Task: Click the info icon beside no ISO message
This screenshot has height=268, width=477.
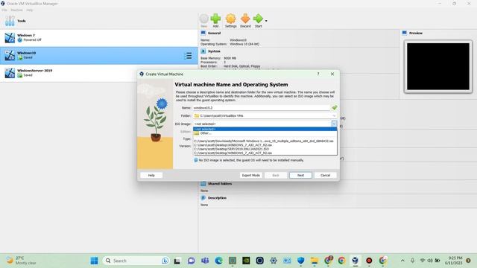Action: tap(196, 160)
